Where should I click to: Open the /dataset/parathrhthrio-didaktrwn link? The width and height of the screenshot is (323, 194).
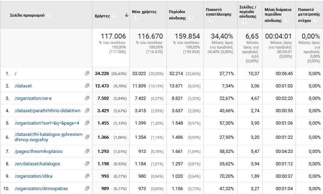[x=47, y=111]
